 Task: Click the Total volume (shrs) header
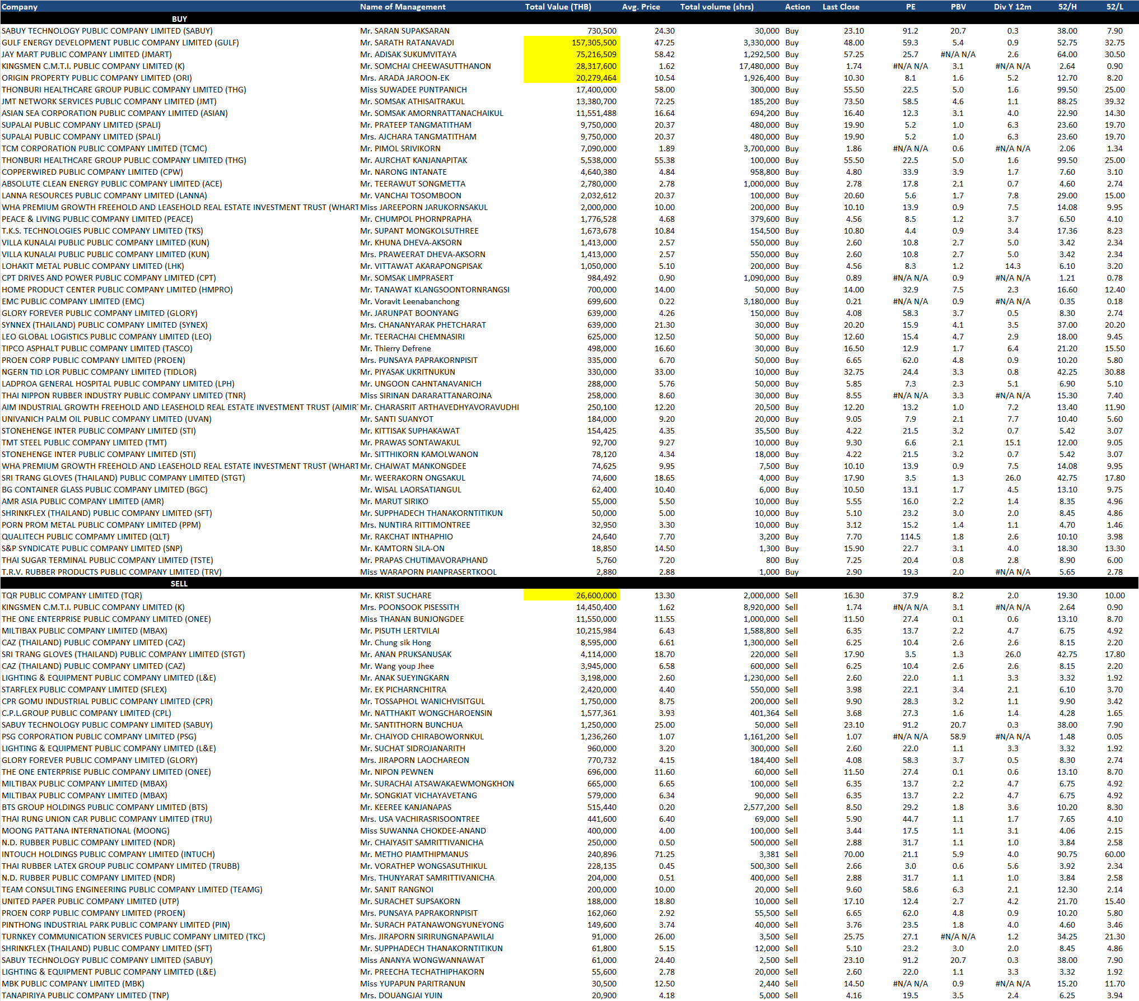pyautogui.click(x=717, y=7)
